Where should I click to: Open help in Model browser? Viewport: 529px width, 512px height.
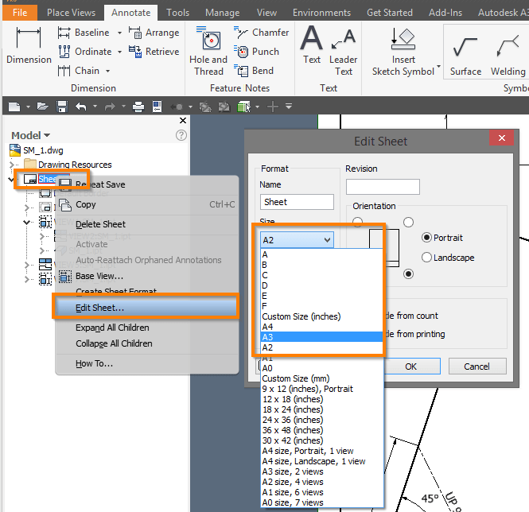pyautogui.click(x=181, y=135)
